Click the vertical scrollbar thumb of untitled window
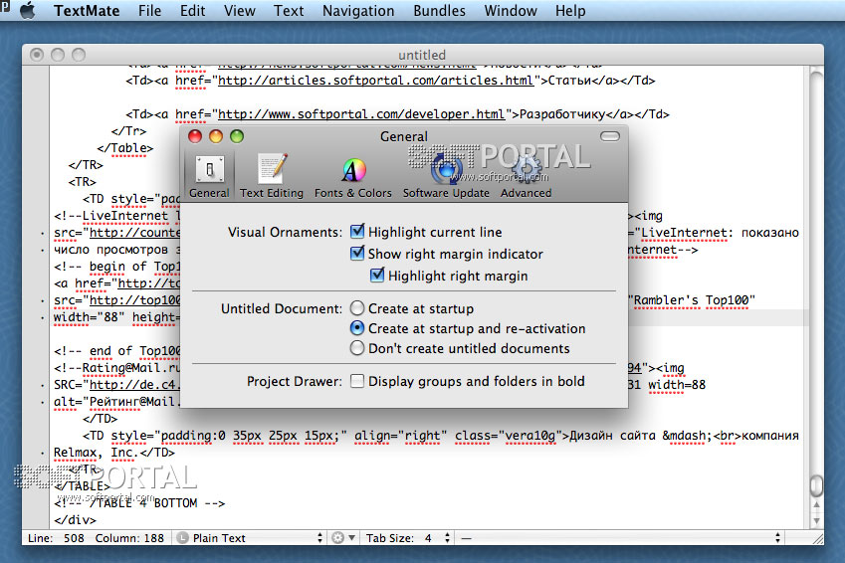This screenshot has height=563, width=845. tap(816, 484)
